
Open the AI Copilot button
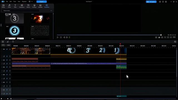151,2
